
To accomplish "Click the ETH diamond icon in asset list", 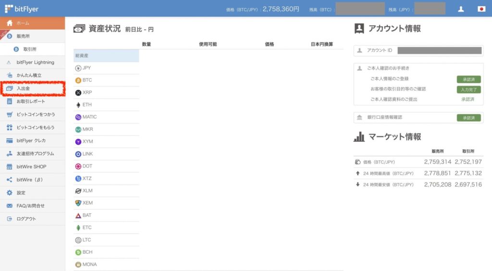I will [78, 105].
